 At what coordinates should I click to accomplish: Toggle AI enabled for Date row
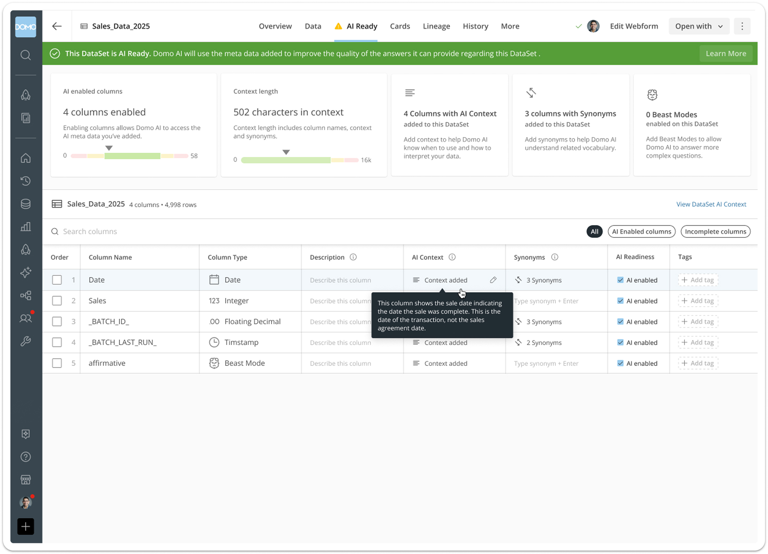pos(620,280)
